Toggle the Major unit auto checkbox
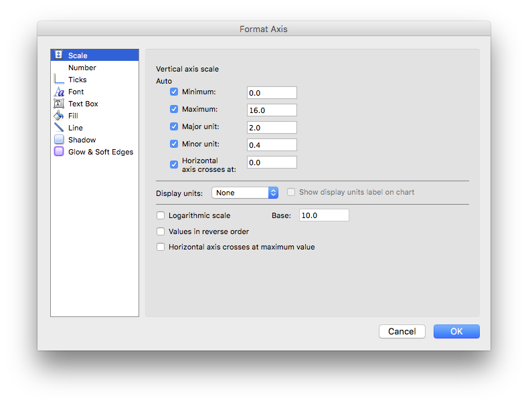Viewport: 528px width, 404px height. pyautogui.click(x=174, y=126)
